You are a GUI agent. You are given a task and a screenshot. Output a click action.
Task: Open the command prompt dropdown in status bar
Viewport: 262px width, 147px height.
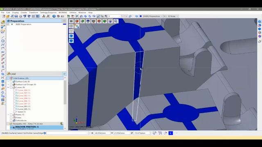point(87,133)
